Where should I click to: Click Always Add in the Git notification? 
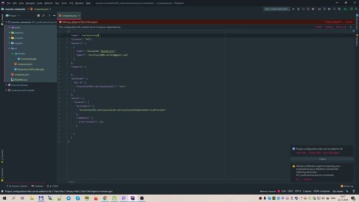click(315, 153)
